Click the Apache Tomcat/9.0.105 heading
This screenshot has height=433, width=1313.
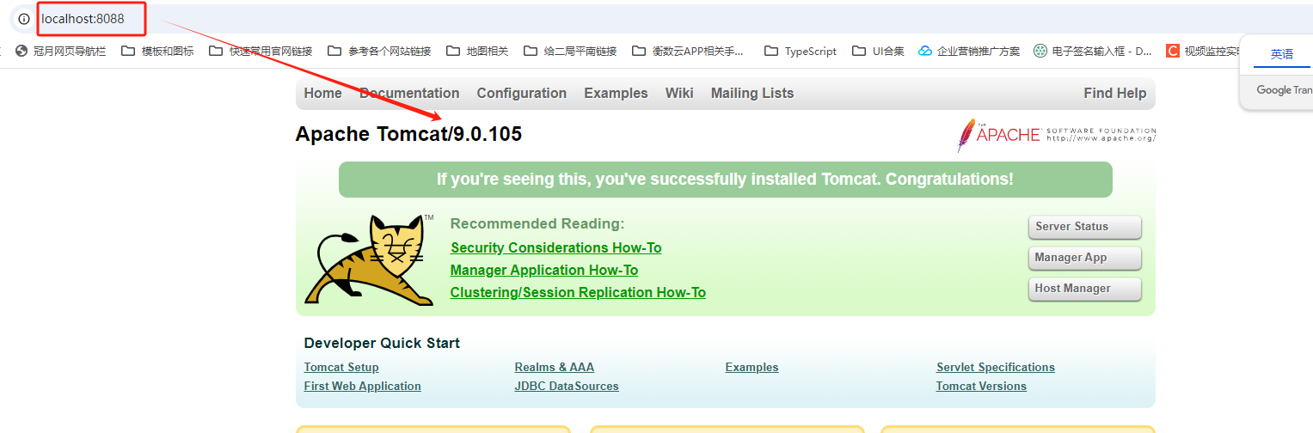click(408, 134)
